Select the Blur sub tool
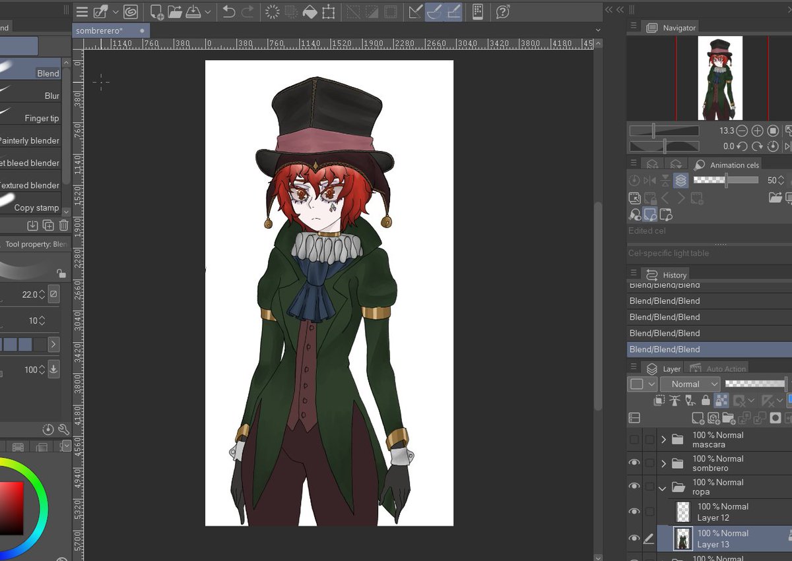Viewport: 792px width, 561px height. tap(30, 92)
